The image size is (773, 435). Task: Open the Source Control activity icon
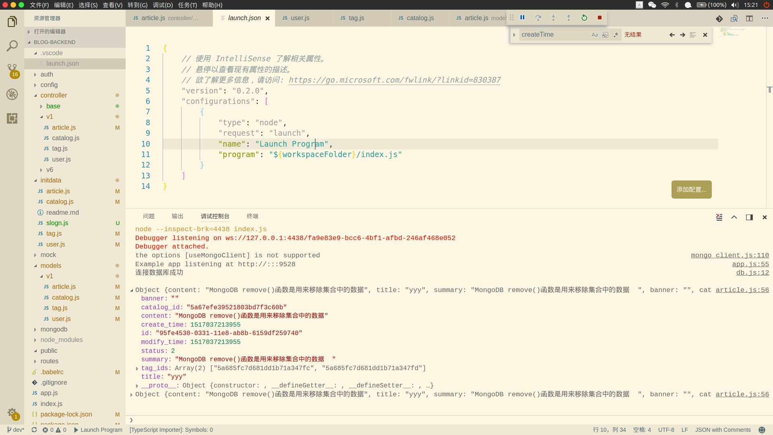[12, 69]
